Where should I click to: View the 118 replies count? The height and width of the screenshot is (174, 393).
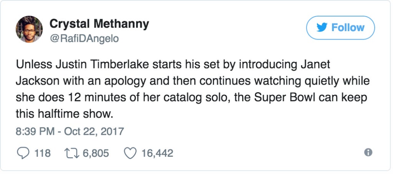click(x=42, y=153)
